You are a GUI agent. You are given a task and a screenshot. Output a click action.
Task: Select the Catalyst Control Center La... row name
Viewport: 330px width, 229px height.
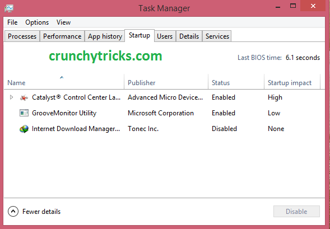coord(76,97)
